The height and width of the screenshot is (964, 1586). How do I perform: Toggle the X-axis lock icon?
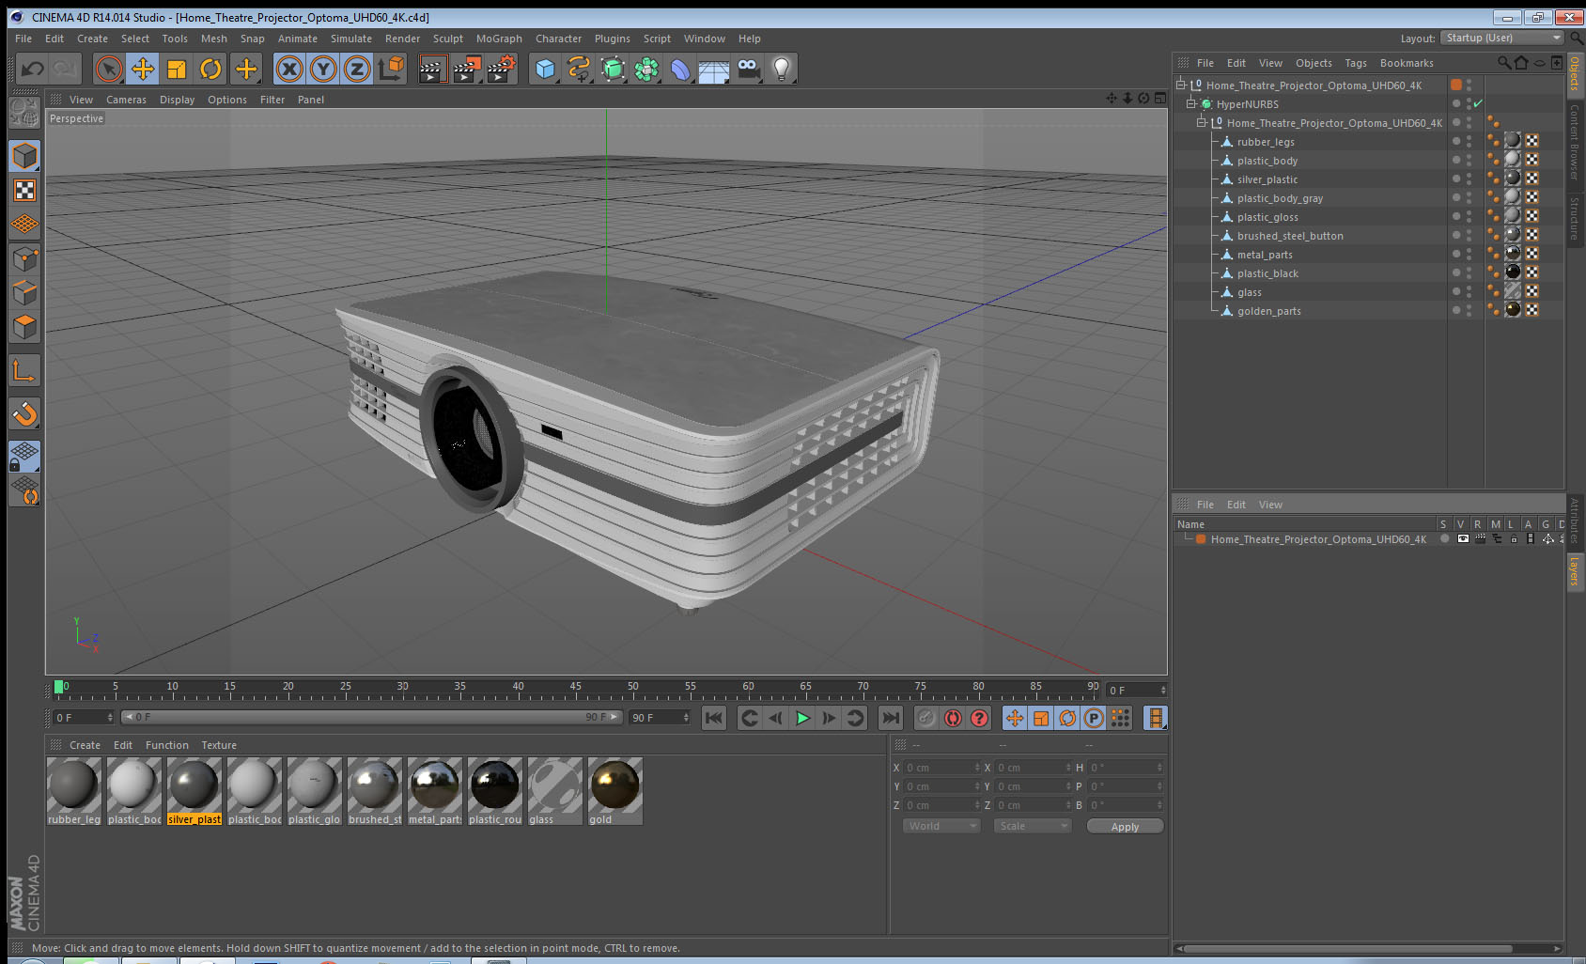pos(289,69)
